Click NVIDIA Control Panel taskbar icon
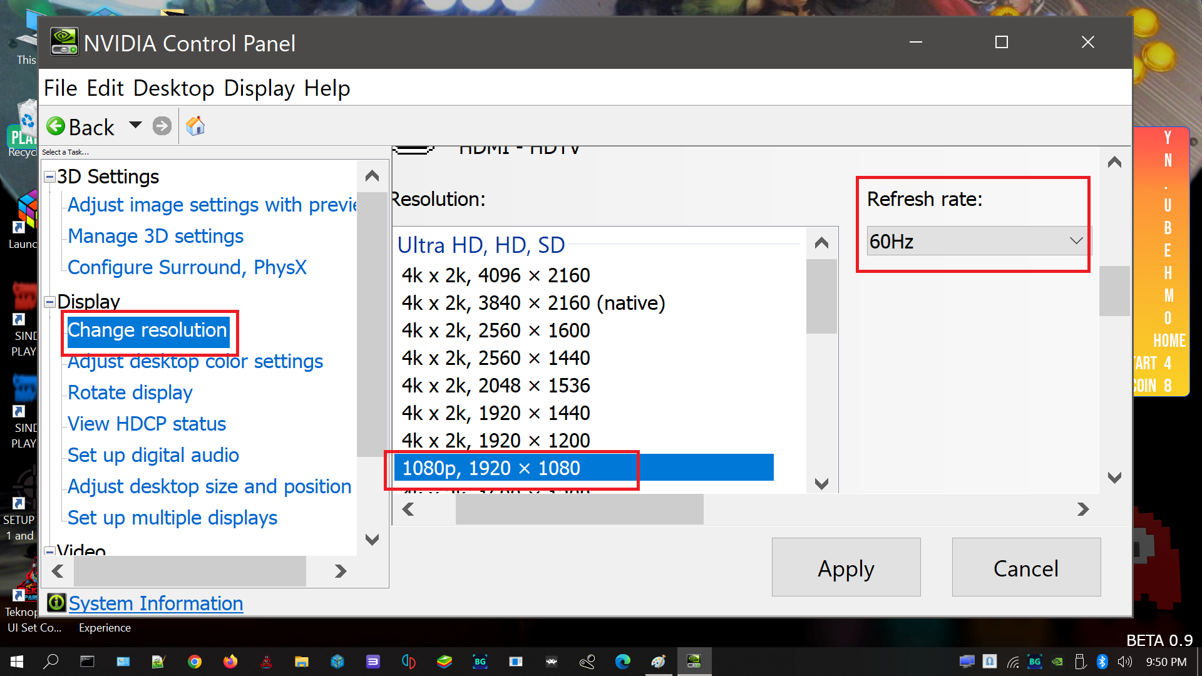1202x676 pixels. pos(694,662)
